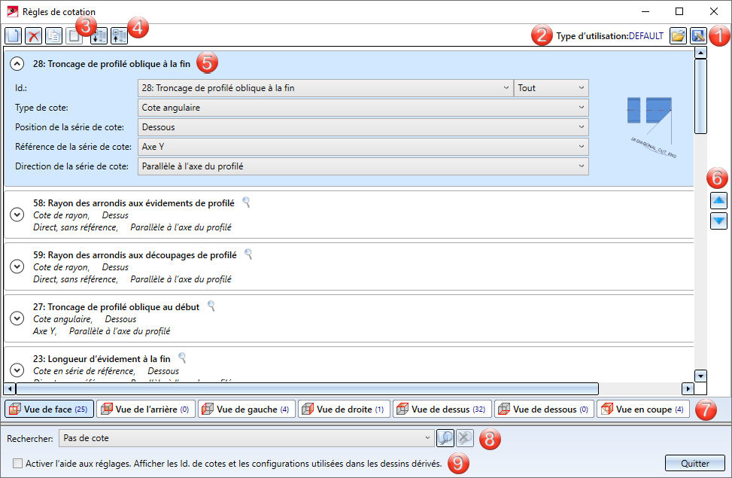The image size is (732, 478).
Task: Open Direction de la série de cote dropdown
Action: pyautogui.click(x=363, y=166)
